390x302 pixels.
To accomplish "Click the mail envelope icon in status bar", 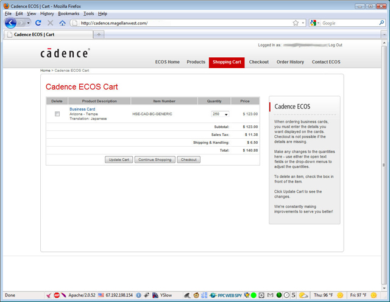I will coord(270,295).
